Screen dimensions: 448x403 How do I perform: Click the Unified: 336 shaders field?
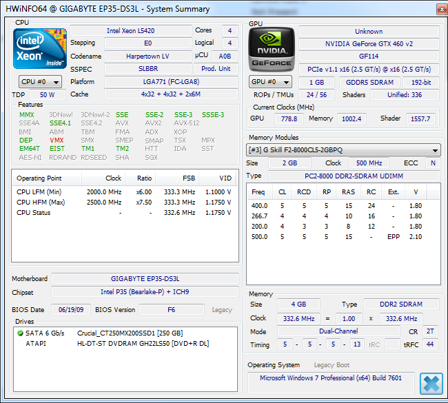pos(405,95)
